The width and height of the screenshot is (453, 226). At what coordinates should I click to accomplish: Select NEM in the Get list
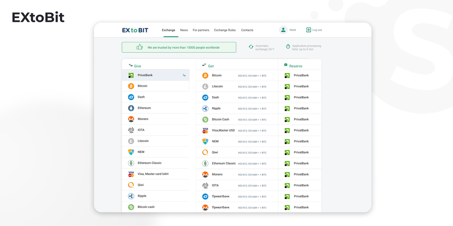coord(237,141)
